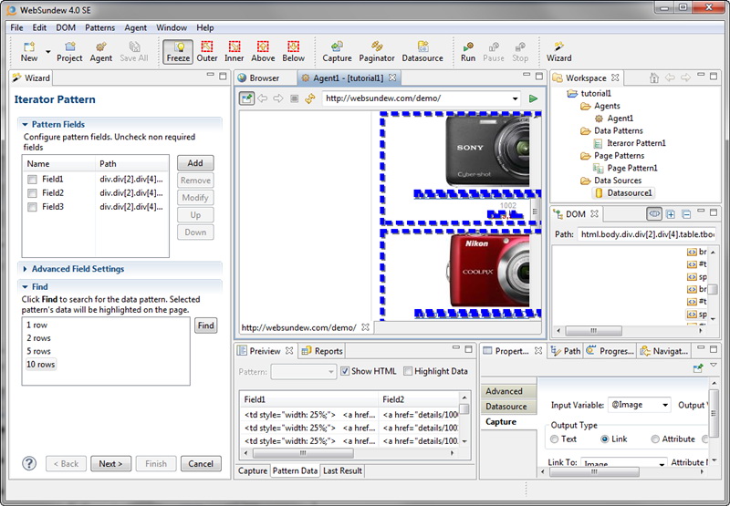Run the agent with Run button
The image size is (730, 506).
tap(468, 51)
